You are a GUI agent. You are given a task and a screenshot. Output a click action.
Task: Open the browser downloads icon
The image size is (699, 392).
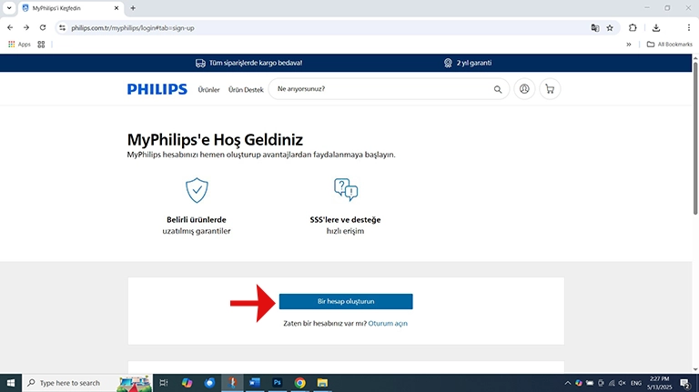(x=656, y=27)
